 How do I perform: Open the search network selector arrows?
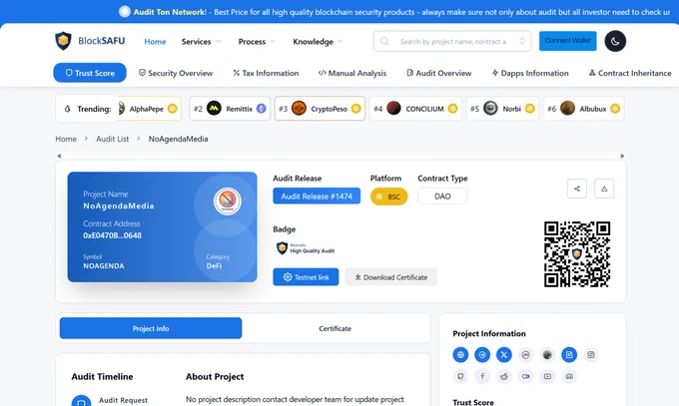[x=522, y=42]
